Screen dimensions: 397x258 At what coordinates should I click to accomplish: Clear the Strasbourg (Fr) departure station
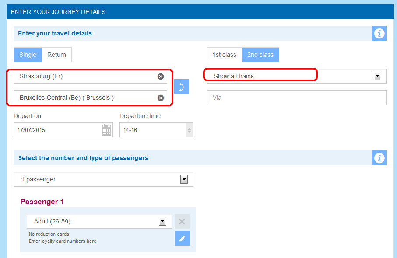161,77
